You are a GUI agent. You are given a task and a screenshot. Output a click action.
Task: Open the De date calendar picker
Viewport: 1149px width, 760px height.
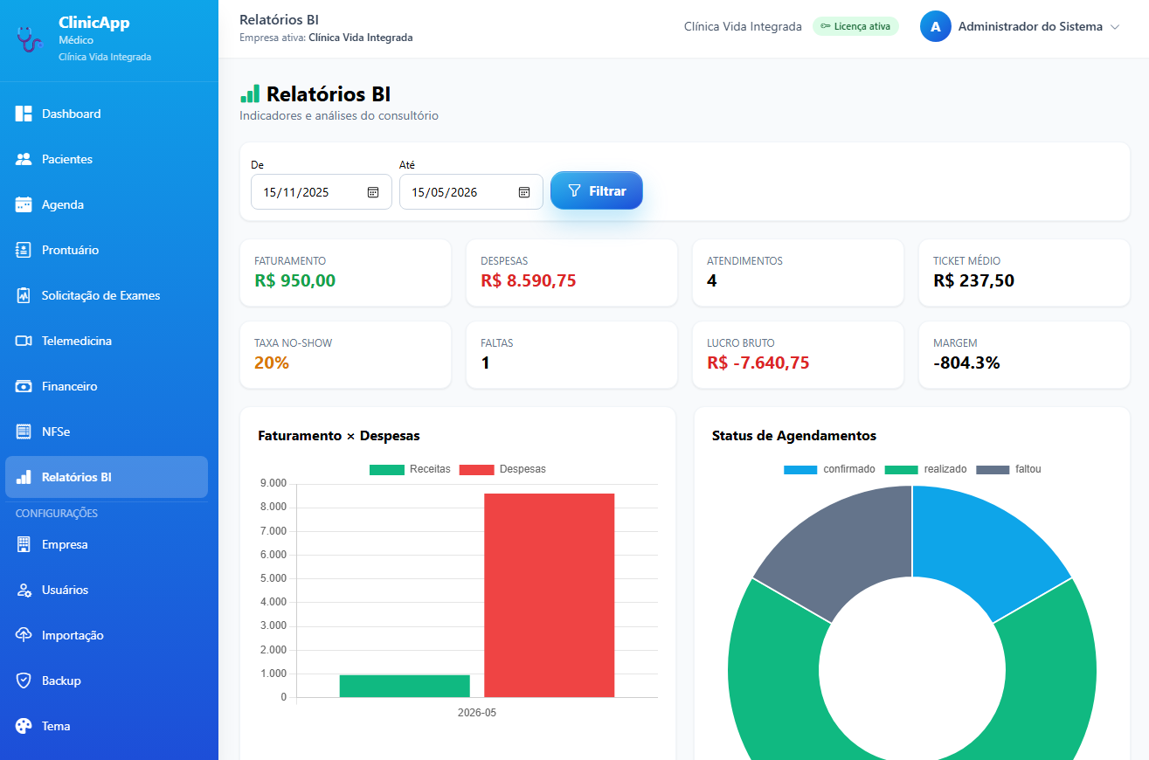tap(373, 192)
